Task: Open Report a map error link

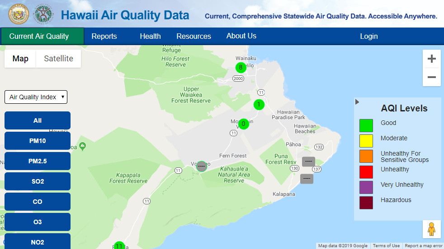Action: point(424,246)
